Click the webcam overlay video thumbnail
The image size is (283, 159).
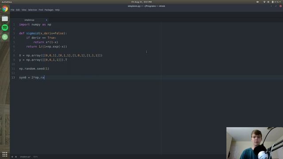point(255,143)
